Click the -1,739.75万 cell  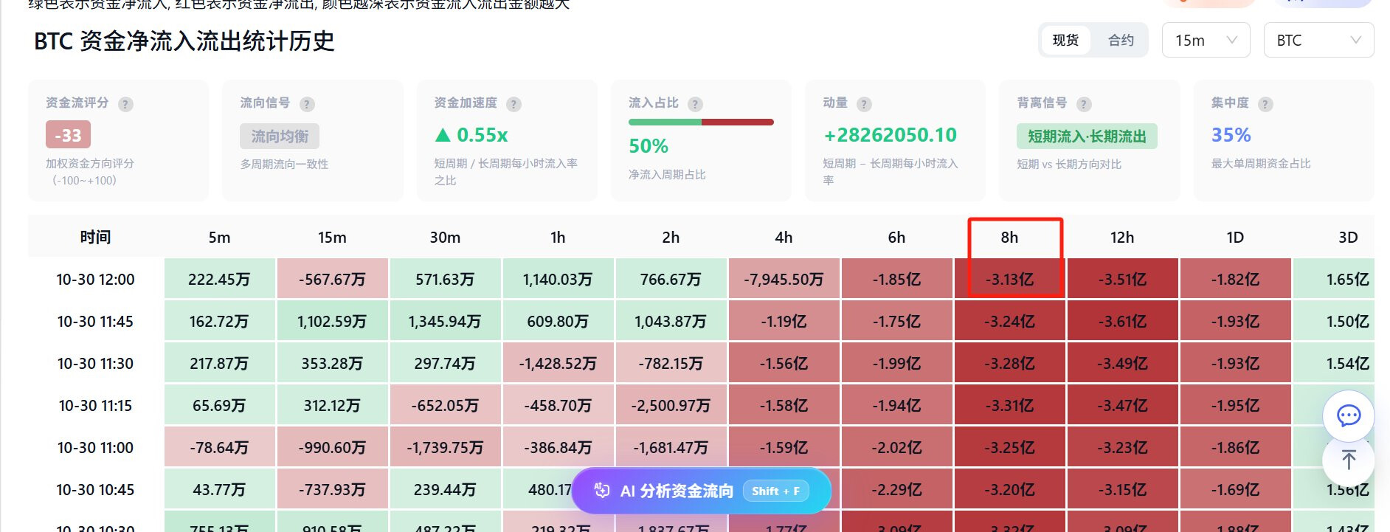point(445,448)
